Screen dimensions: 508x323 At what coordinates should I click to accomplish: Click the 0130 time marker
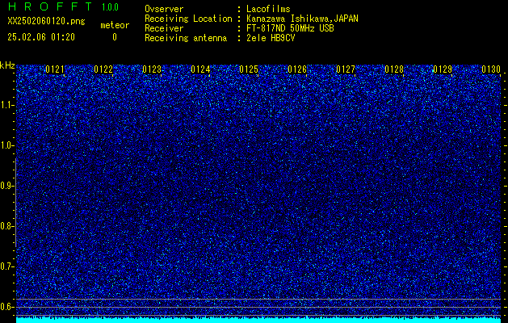click(x=491, y=69)
